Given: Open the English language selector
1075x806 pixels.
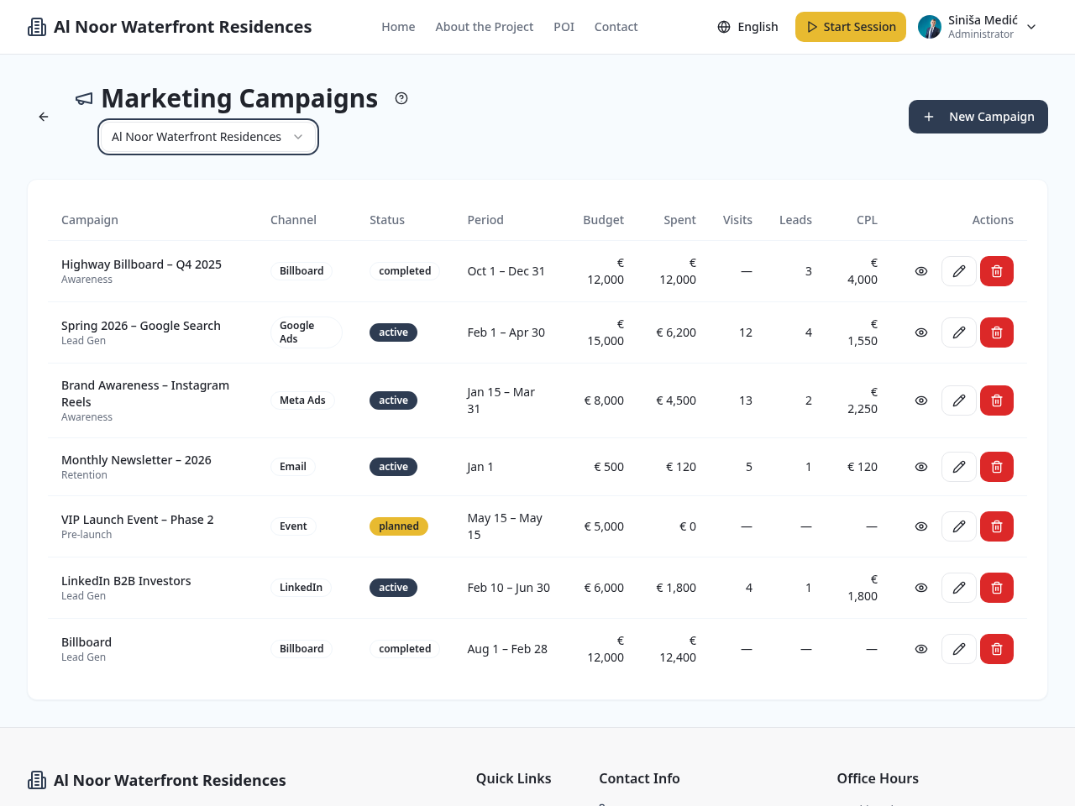Looking at the screenshot, I should point(748,27).
